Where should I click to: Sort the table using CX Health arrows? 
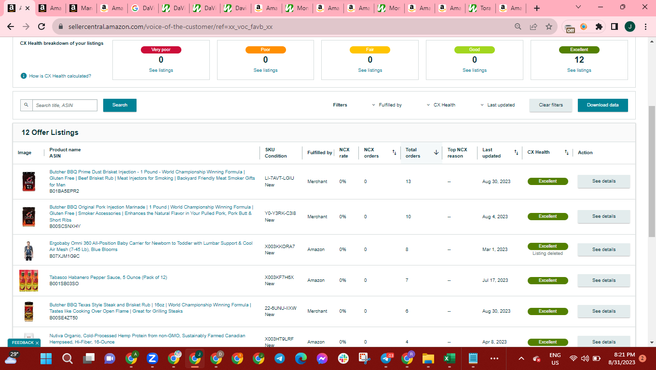[567, 153]
